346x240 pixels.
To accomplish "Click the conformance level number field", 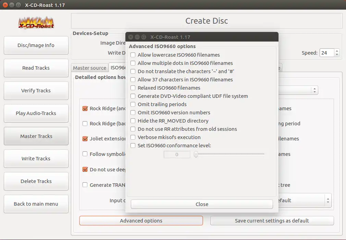I will tap(177, 155).
